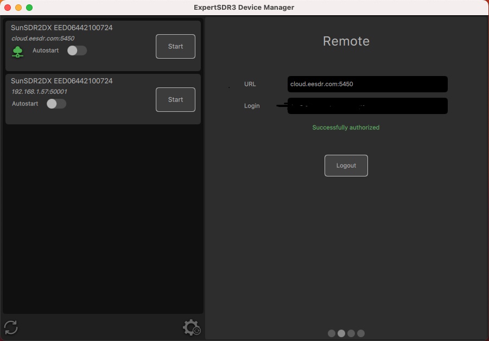Switch to the third page dot
489x341 pixels.
[351, 333]
